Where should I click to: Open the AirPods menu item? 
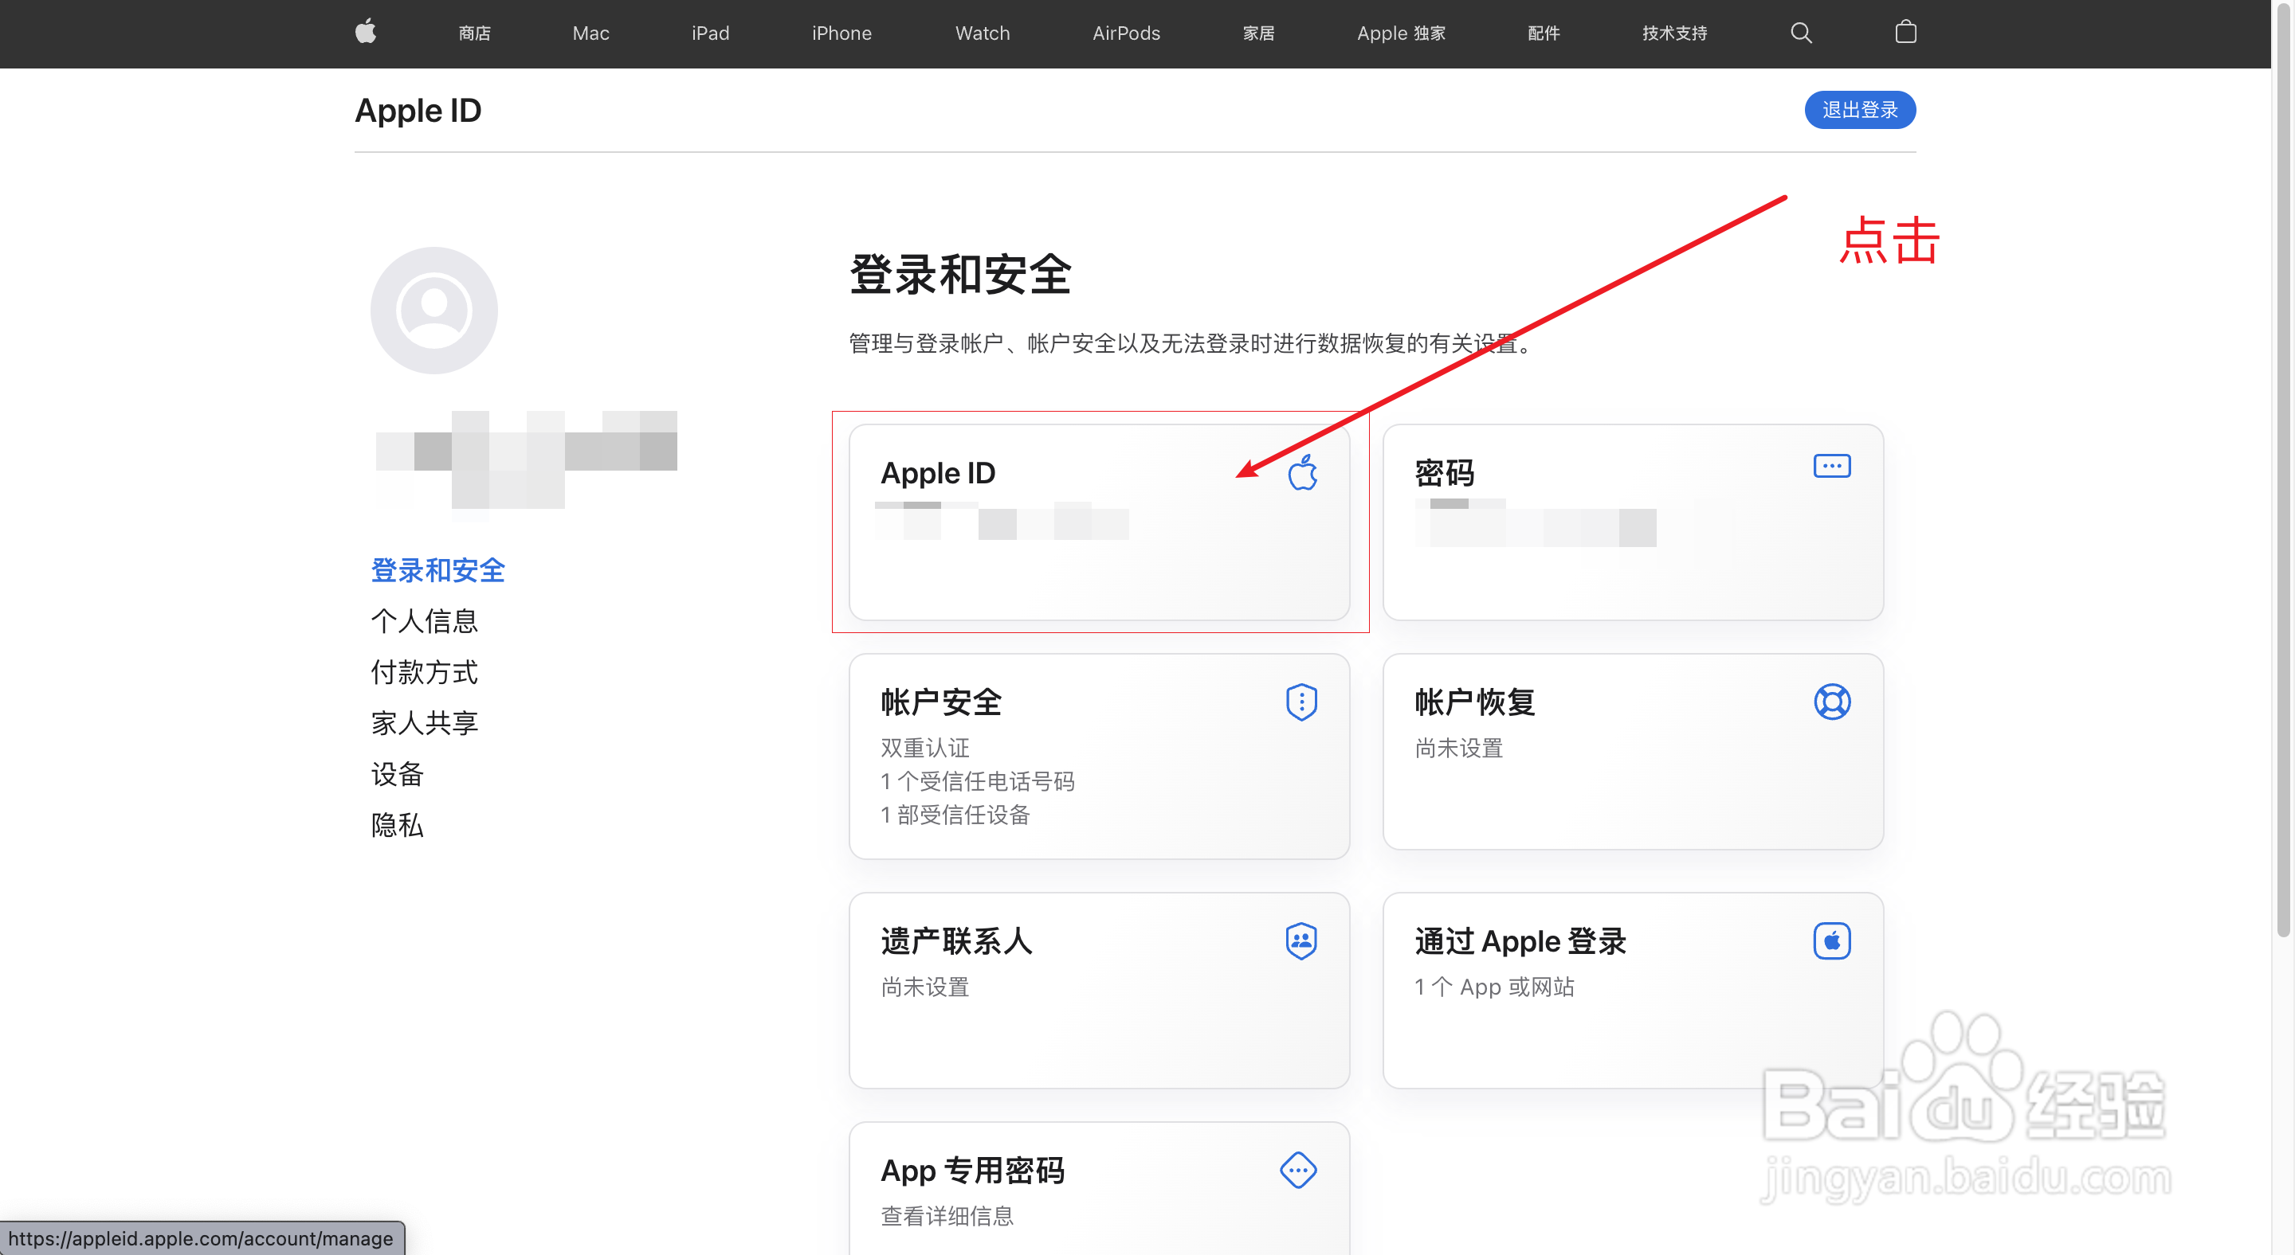1126,33
